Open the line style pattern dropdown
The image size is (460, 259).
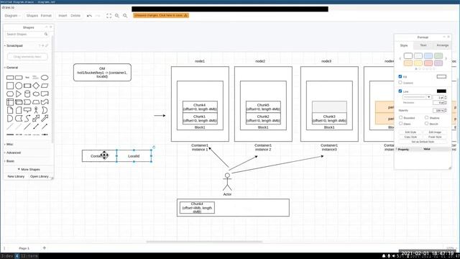(417, 97)
